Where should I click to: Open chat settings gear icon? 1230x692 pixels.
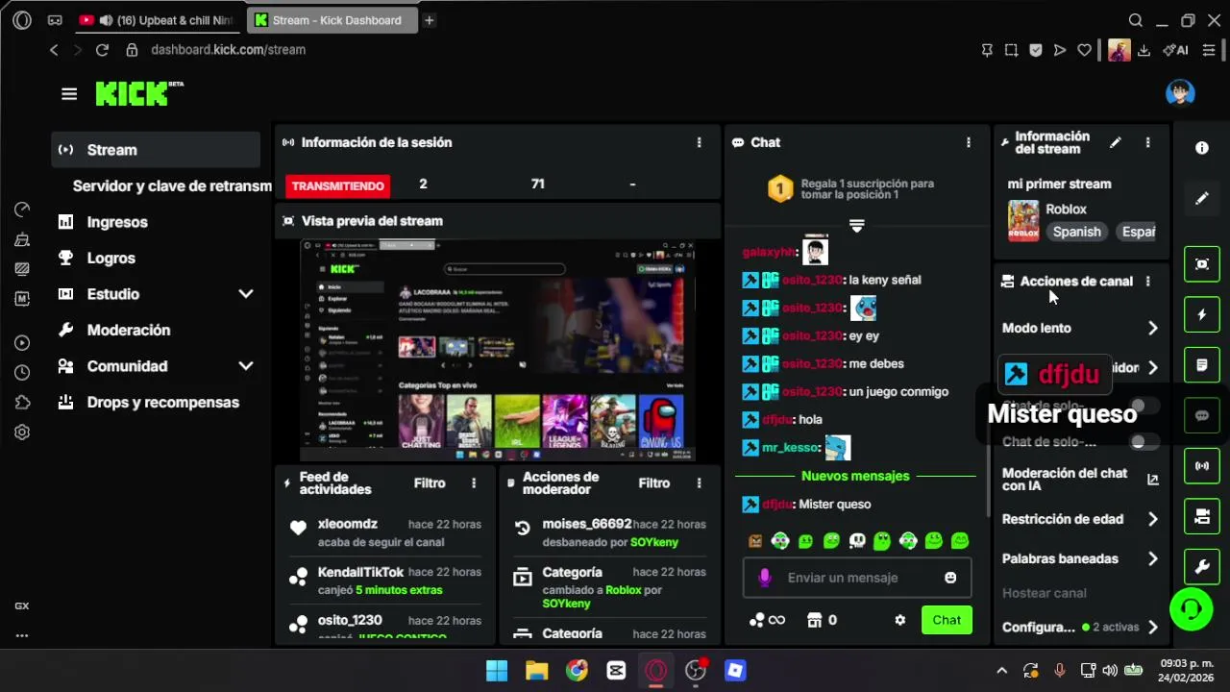(899, 620)
